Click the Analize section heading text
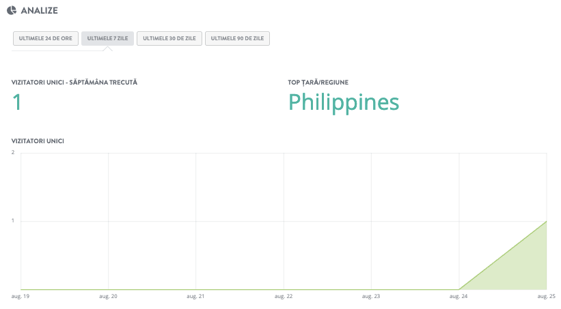 coord(44,10)
